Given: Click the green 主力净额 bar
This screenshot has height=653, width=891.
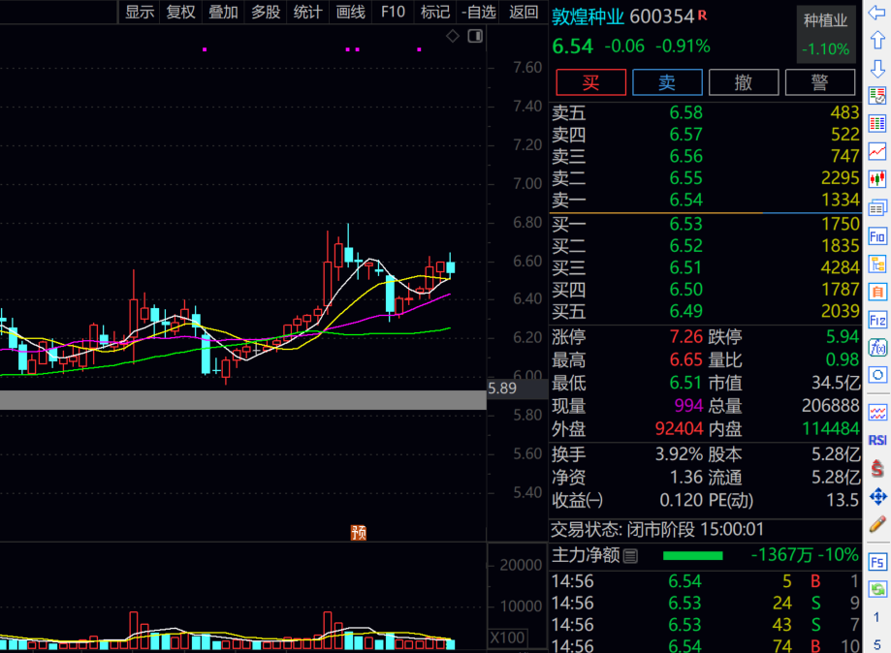Looking at the screenshot, I should point(692,556).
